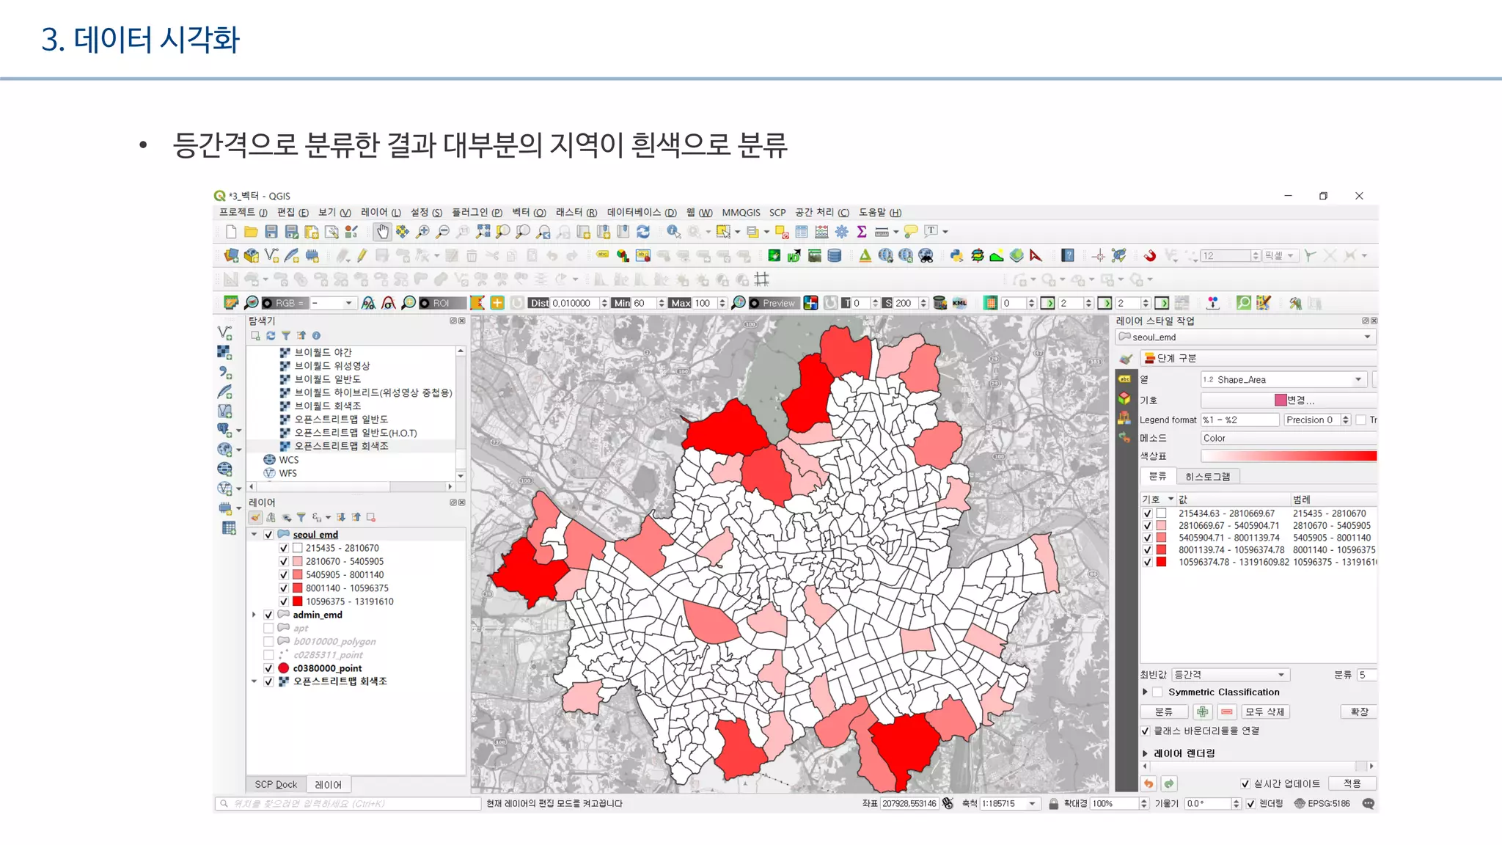
Task: Open the field calculator abacus icon
Action: tap(821, 232)
